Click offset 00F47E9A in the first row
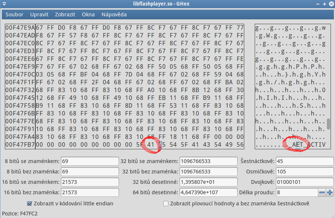The width and height of the screenshot is (335, 218). pyautogui.click(x=20, y=28)
